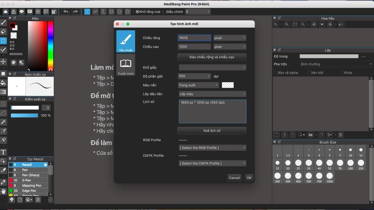The image size is (374, 210).
Task: Open Select the RGB Profile dropdown
Action: pyautogui.click(x=213, y=148)
